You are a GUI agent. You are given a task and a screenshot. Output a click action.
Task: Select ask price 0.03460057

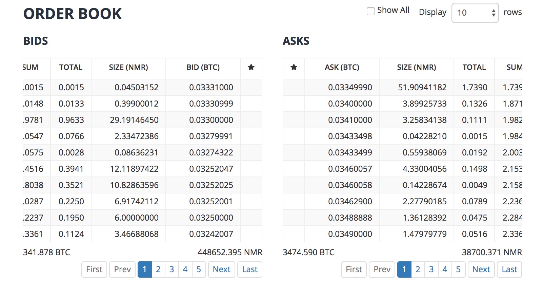(x=350, y=169)
